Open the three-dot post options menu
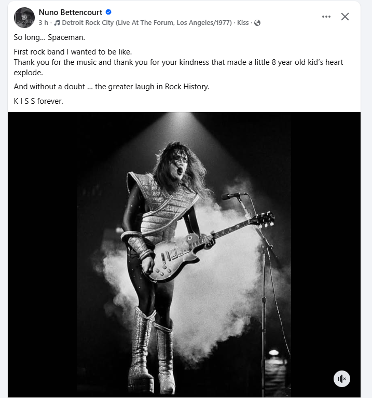372x398 pixels. [326, 17]
